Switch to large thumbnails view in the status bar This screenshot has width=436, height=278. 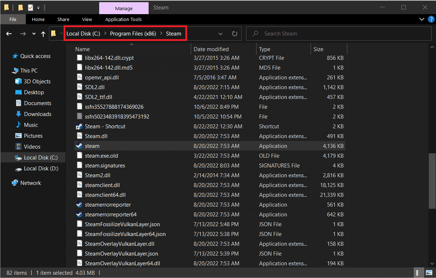[430, 273]
